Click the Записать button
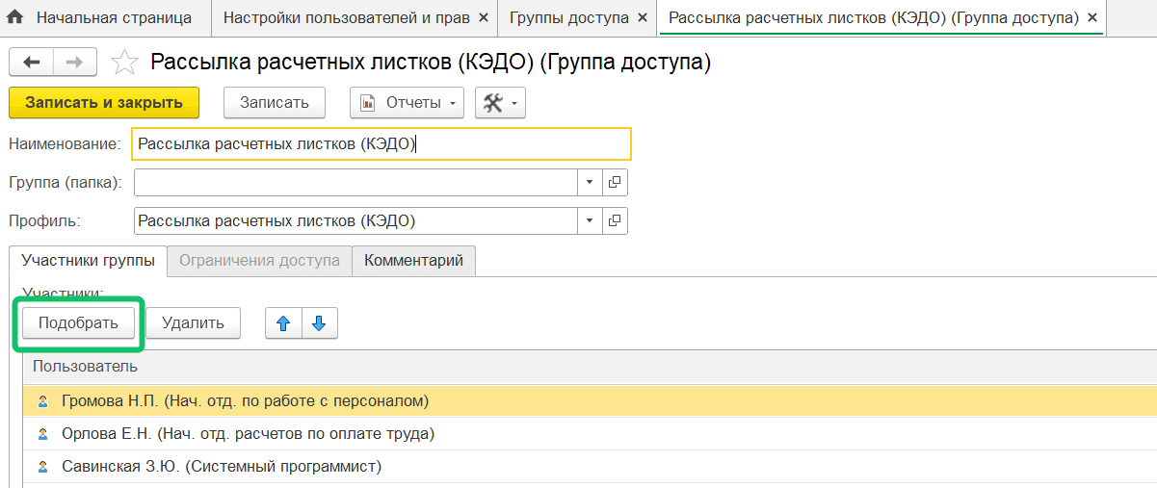 coord(275,103)
